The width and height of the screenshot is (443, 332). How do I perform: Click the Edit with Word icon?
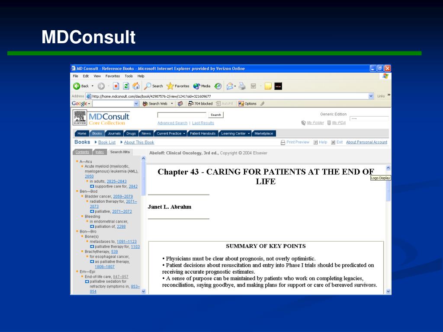click(254, 86)
